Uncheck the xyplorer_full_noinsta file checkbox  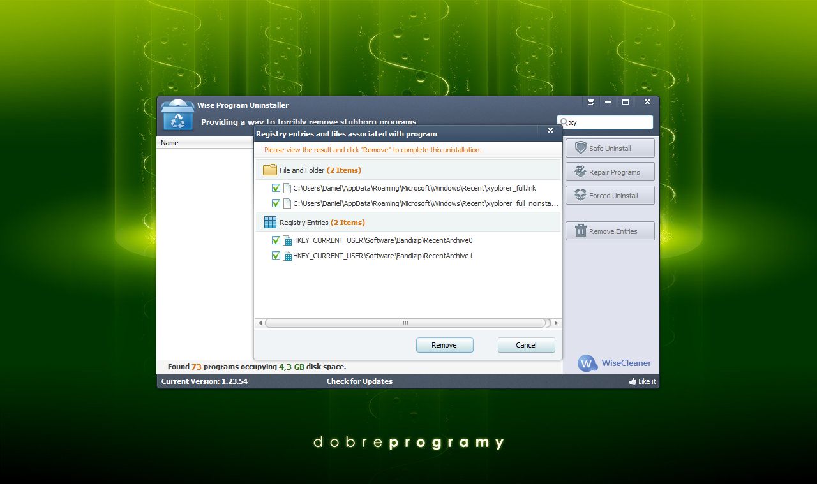pyautogui.click(x=276, y=203)
